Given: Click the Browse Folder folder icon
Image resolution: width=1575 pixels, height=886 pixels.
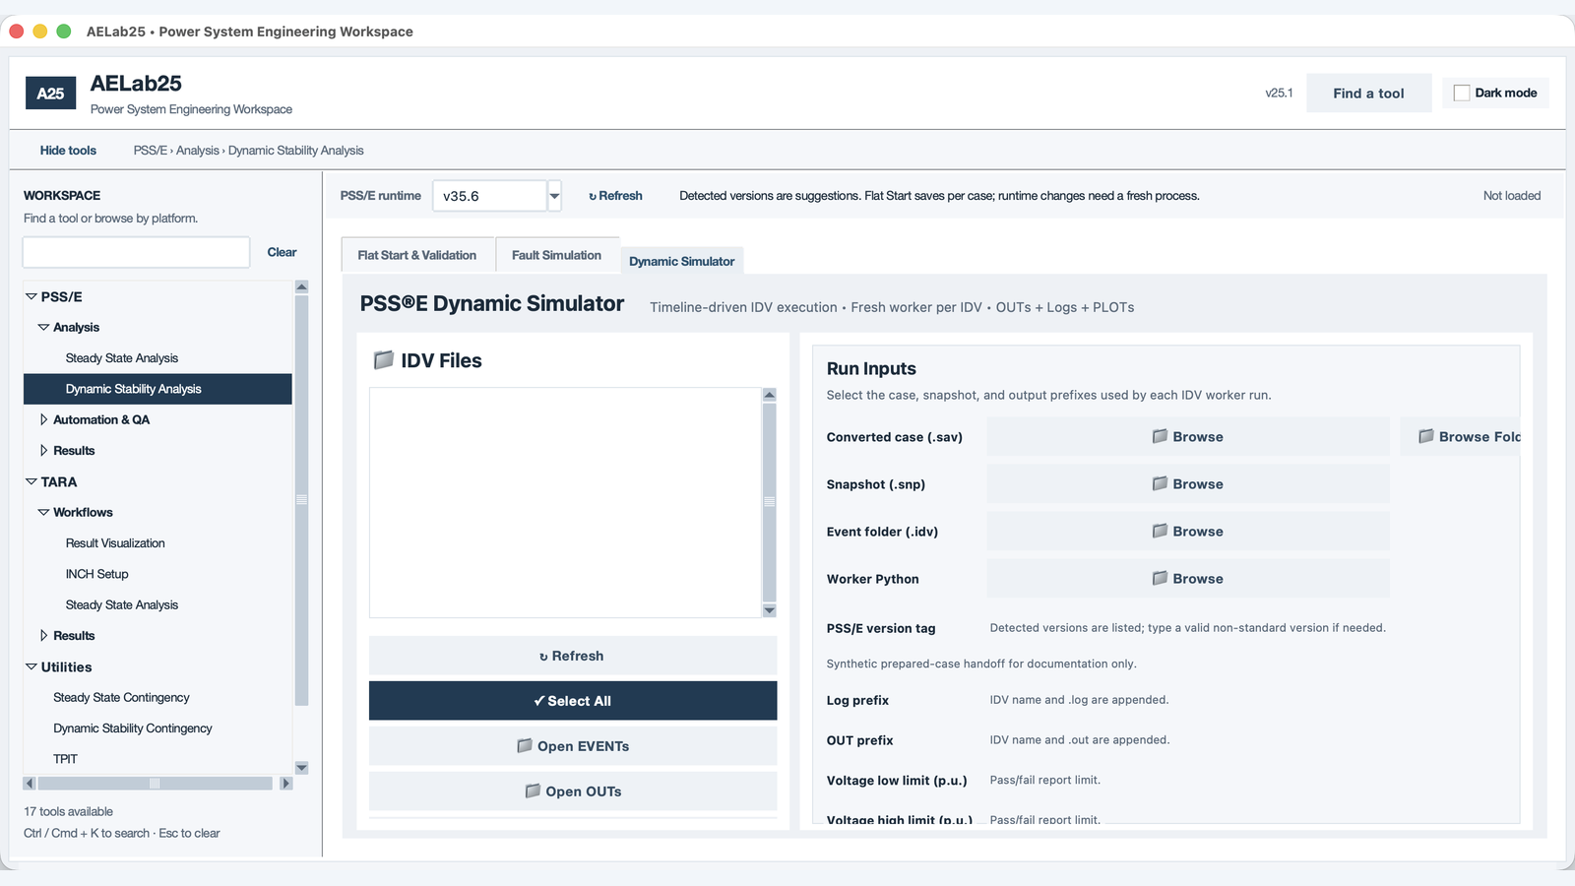Looking at the screenshot, I should [1425, 436].
